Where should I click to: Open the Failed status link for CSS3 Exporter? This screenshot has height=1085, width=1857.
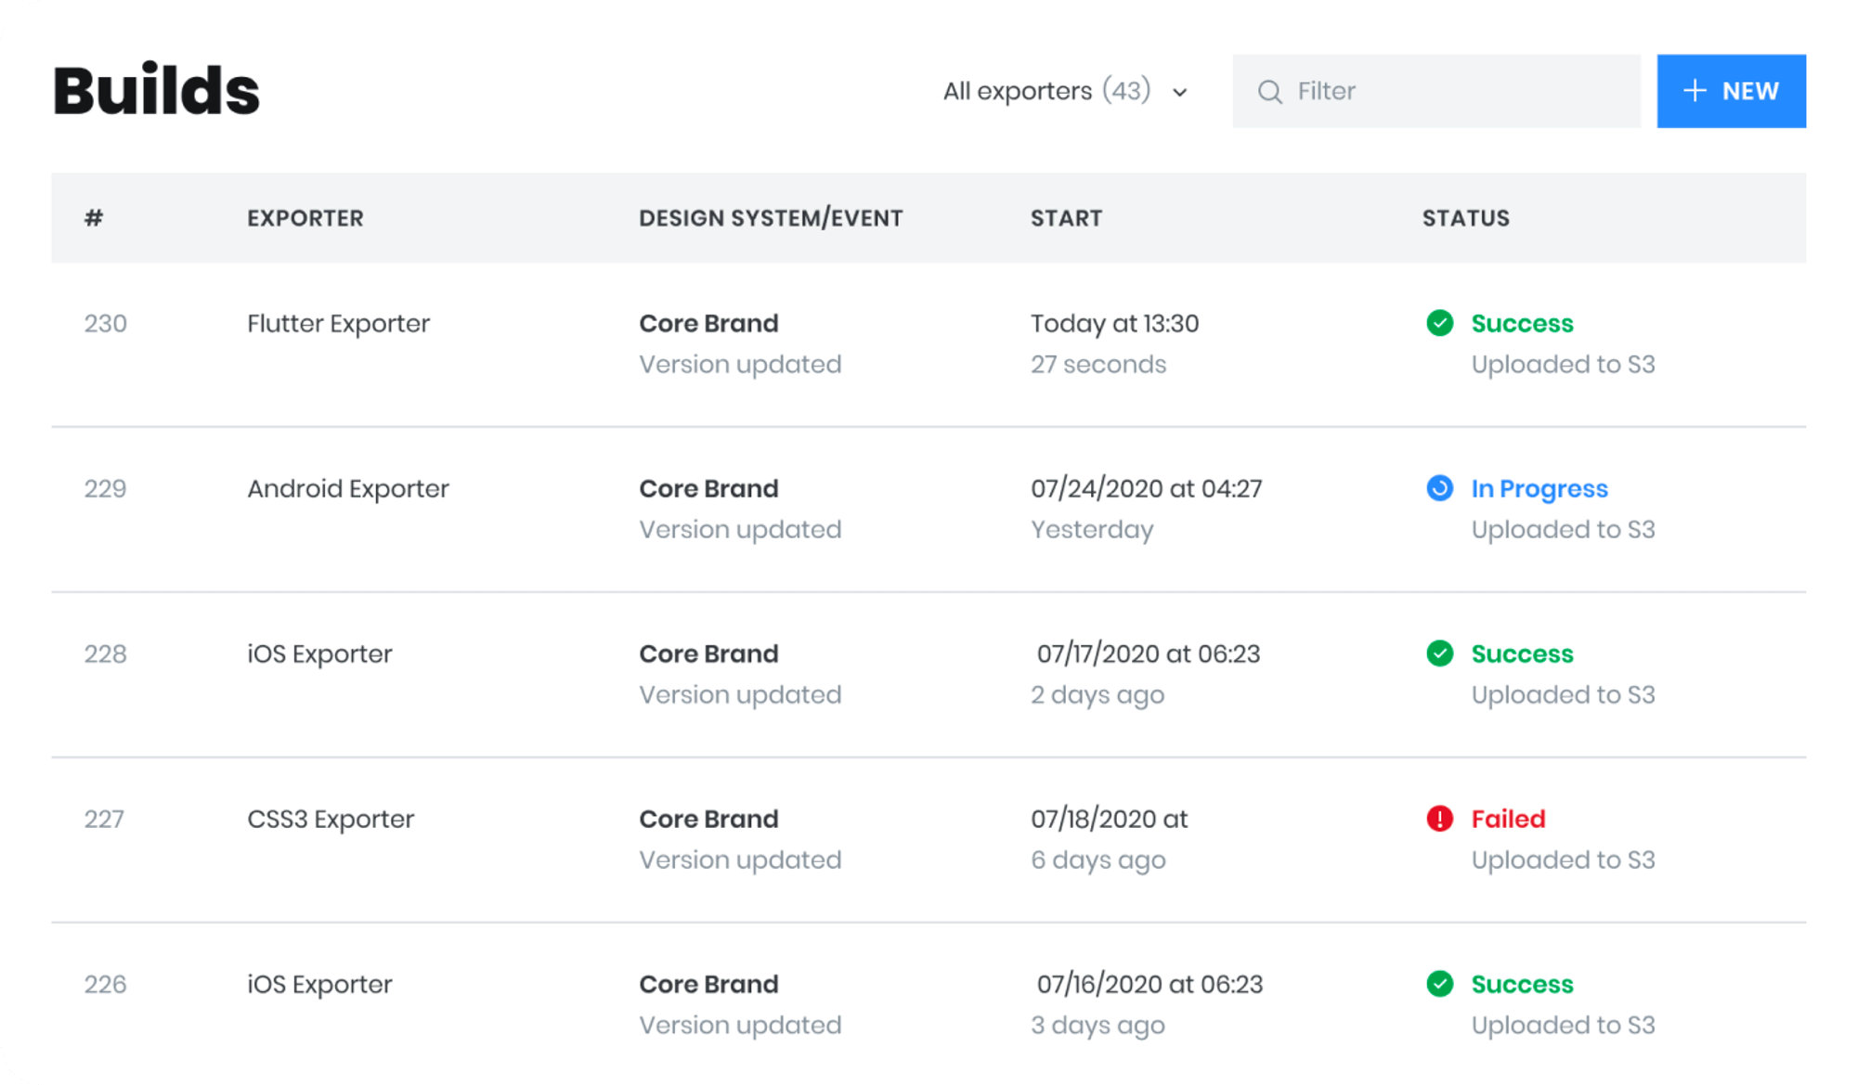[x=1508, y=820]
